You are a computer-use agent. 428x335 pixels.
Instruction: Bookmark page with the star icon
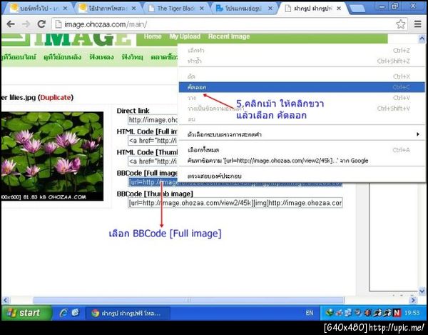click(x=400, y=24)
